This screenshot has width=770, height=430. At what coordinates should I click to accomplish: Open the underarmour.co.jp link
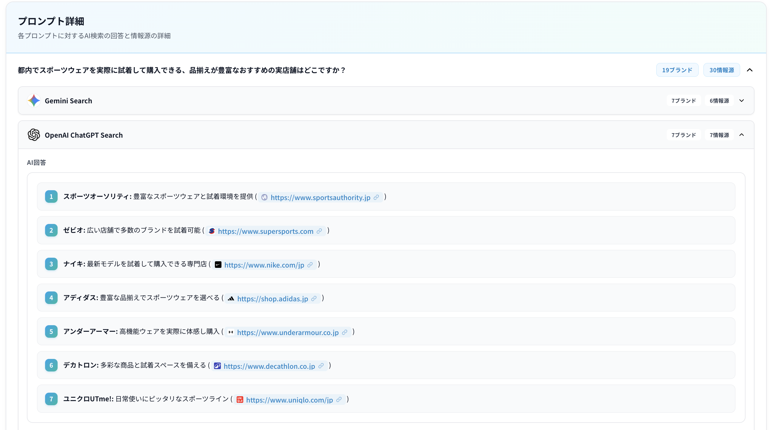[287, 332]
